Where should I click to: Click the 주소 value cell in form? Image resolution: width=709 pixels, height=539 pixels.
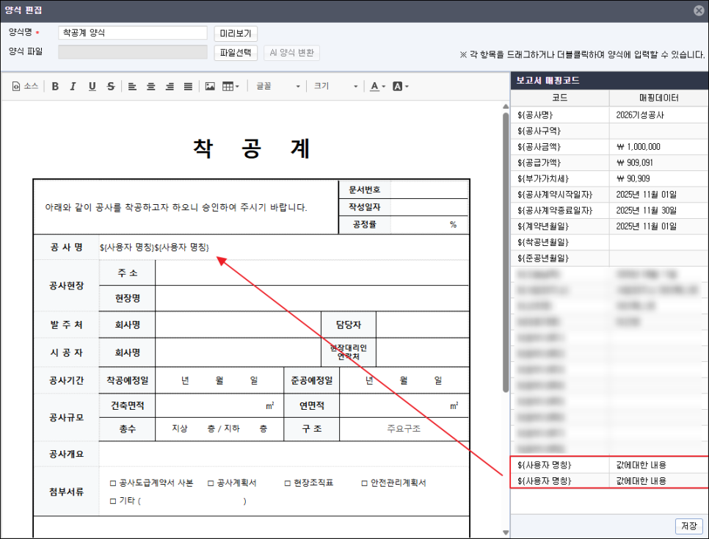click(312, 273)
